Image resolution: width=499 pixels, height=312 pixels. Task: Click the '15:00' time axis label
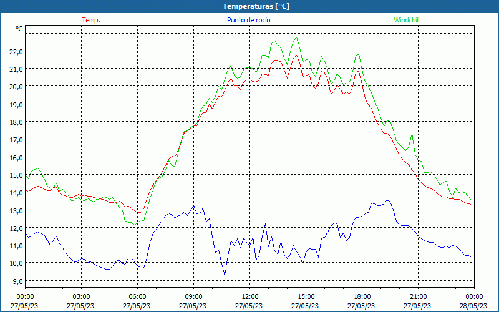coord(306,297)
